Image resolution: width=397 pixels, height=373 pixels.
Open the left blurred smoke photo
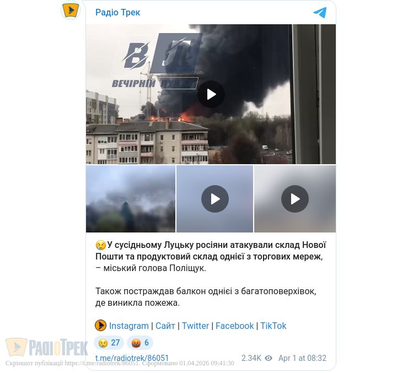[x=131, y=199]
